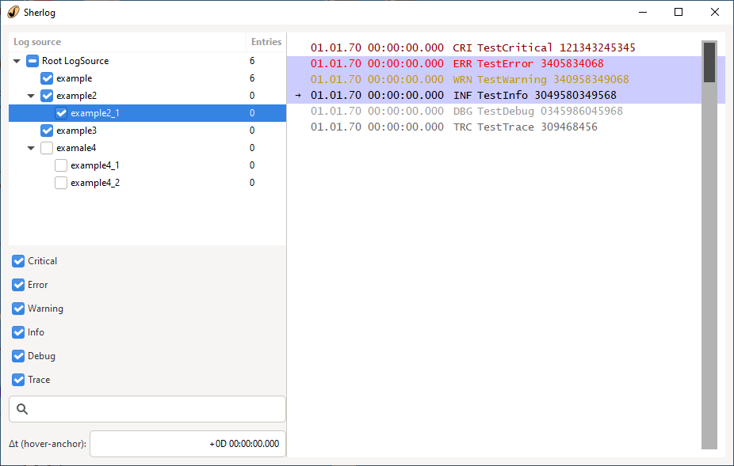Collapse the examale4 tree node
734x466 pixels.
30,147
